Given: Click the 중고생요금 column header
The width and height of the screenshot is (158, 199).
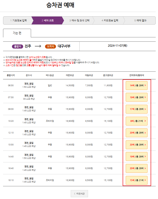Looking at the screenshot, I should 108,75.
